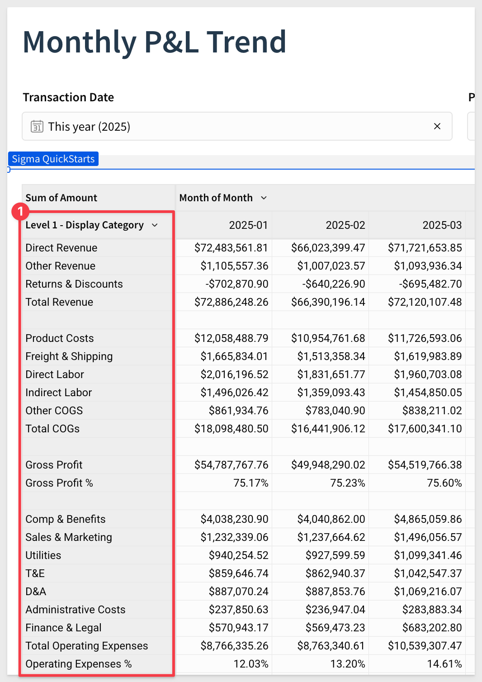Select Administrative Costs value $237,850.63
Viewport: 482px width, 682px height.
click(x=239, y=610)
